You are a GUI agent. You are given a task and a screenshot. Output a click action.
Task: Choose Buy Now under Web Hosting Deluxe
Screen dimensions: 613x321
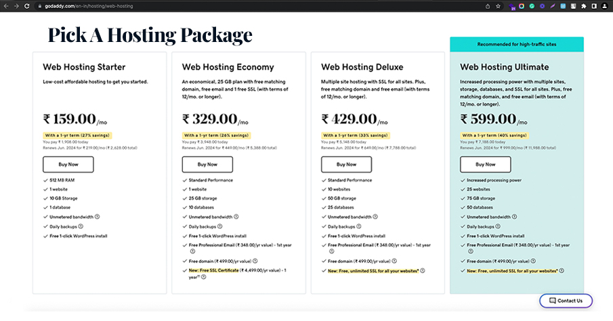click(346, 165)
